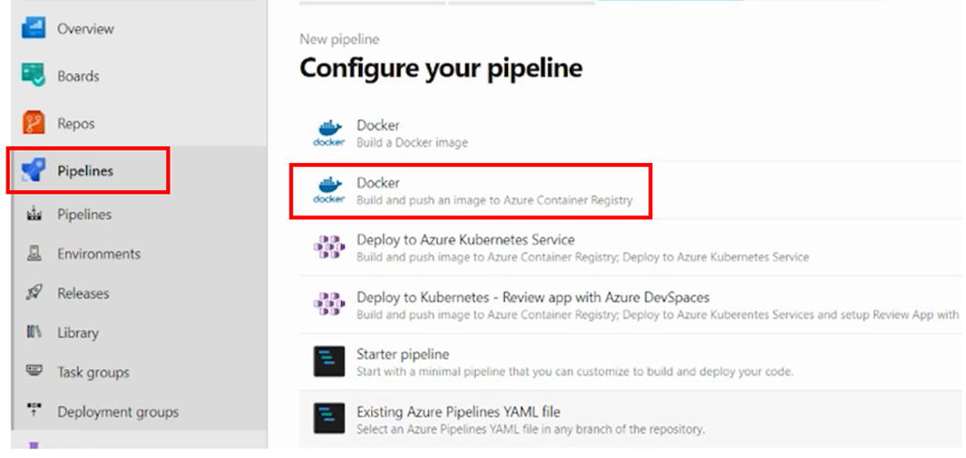
Task: Click the 'Configure your pipeline' heading
Action: pos(441,67)
